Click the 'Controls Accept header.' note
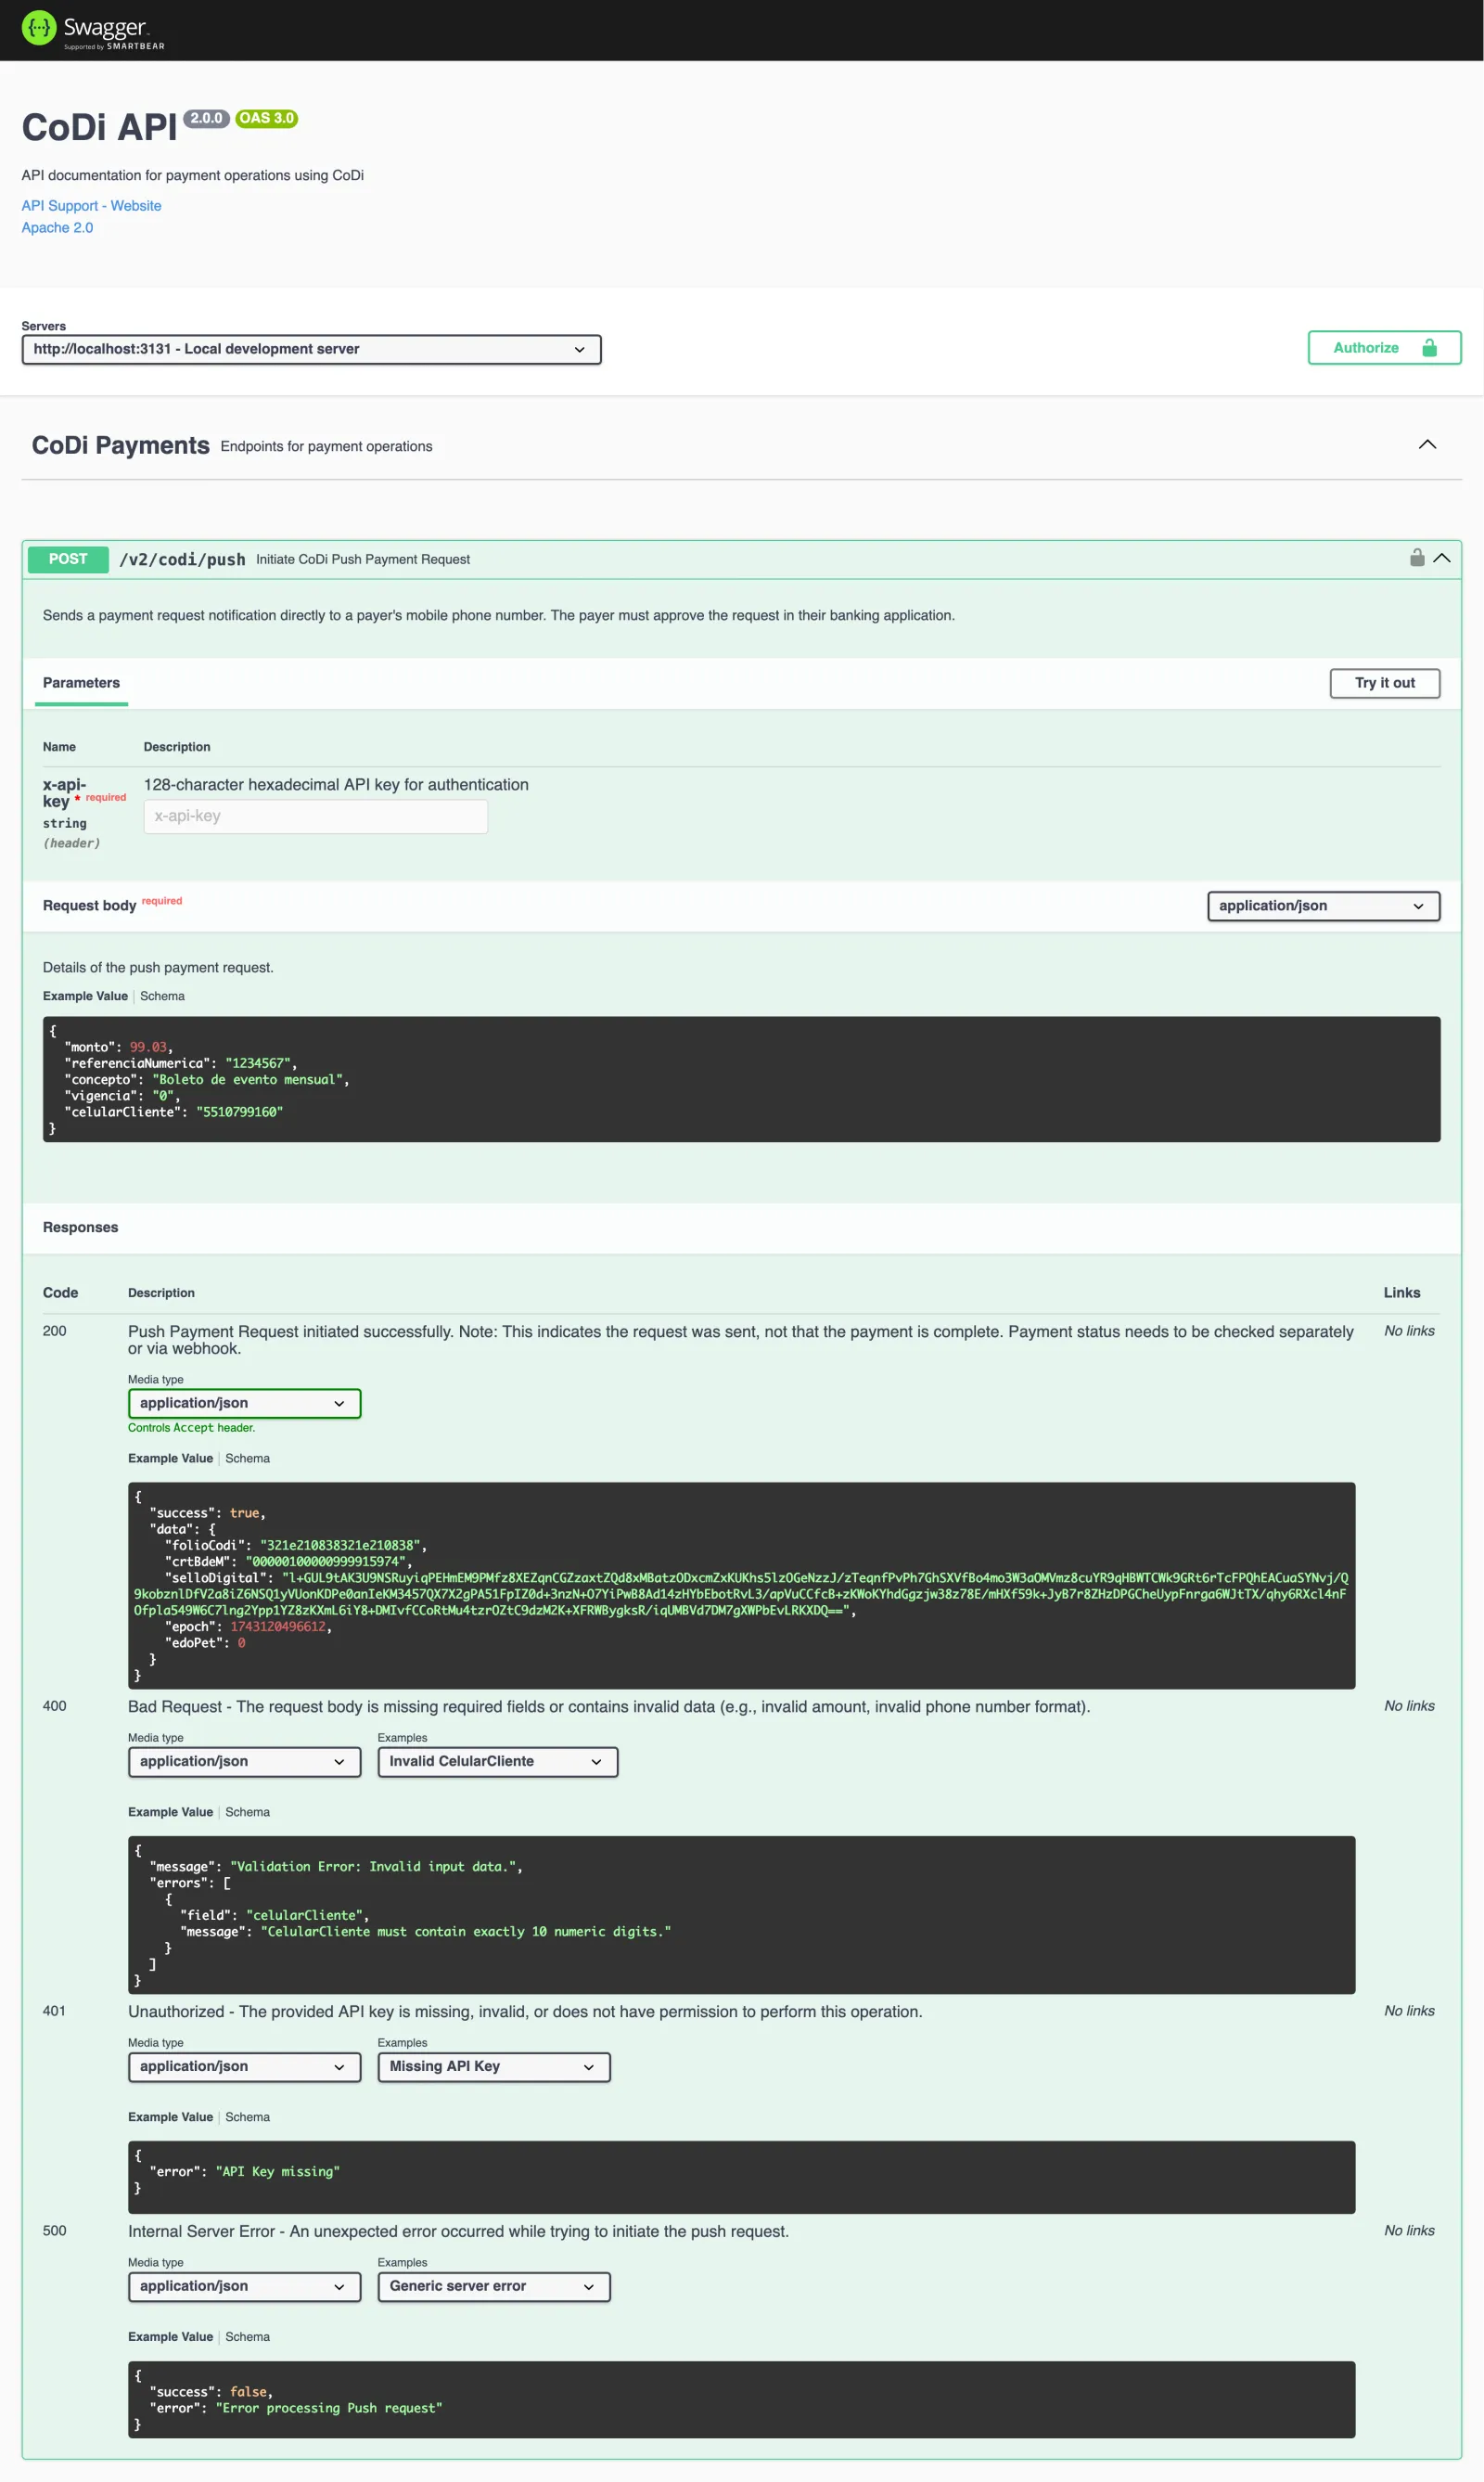This screenshot has height=2482, width=1484. pos(191,1428)
